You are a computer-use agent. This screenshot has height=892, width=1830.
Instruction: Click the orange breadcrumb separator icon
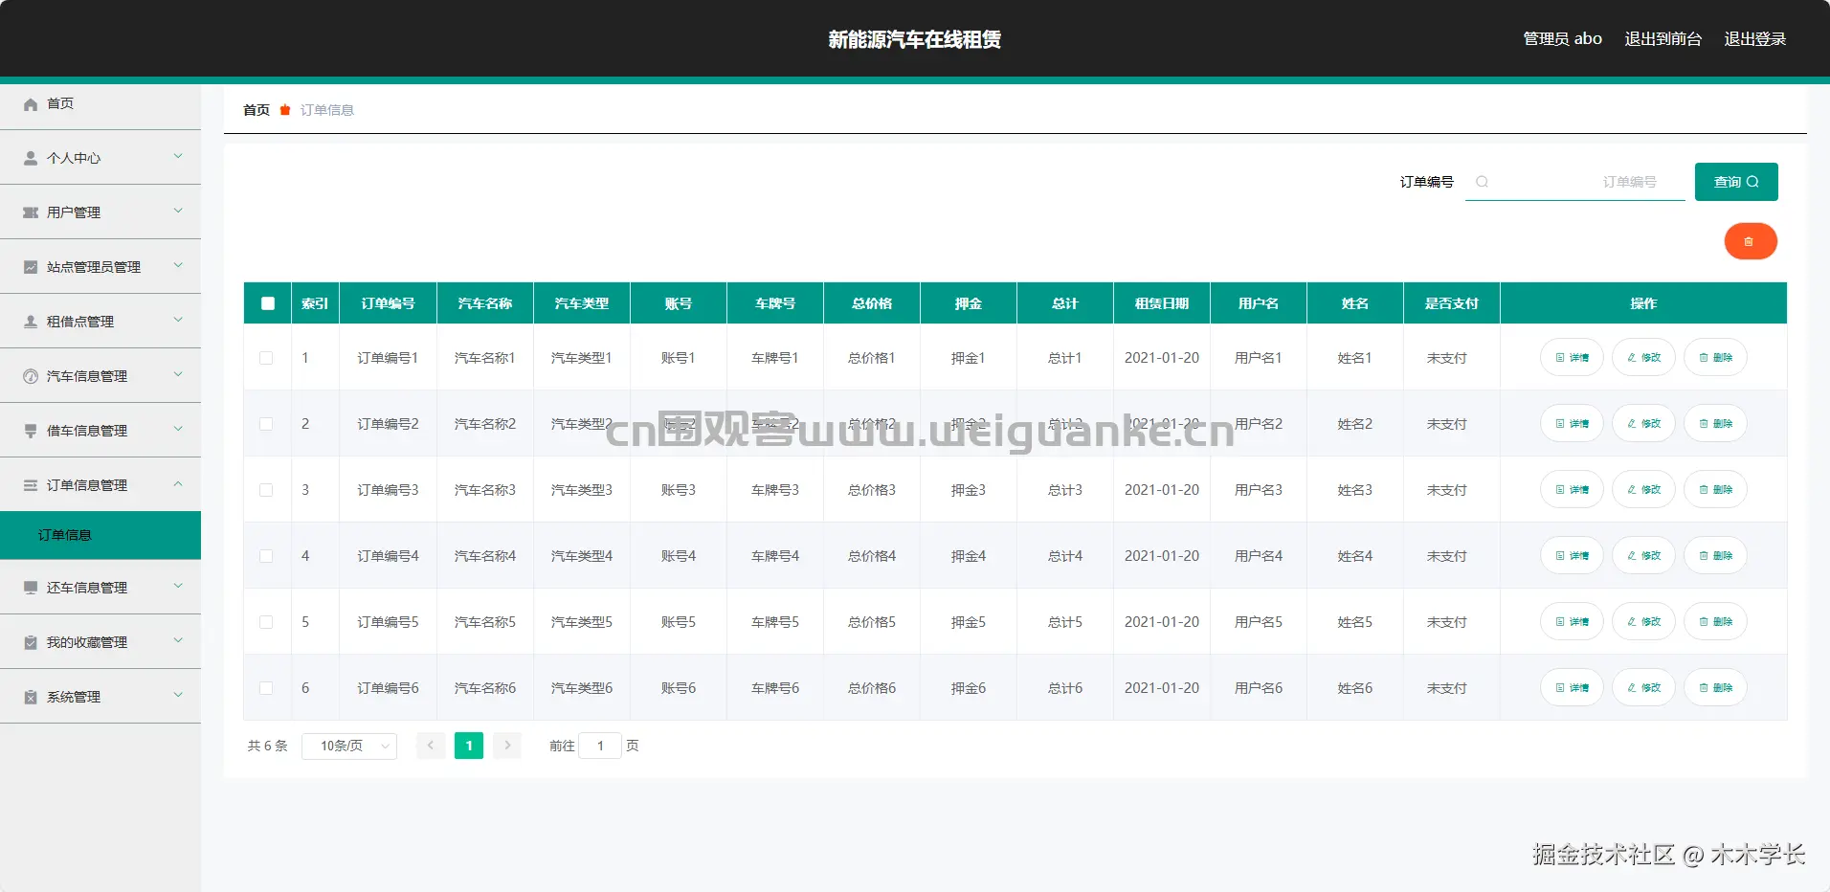pos(285,110)
